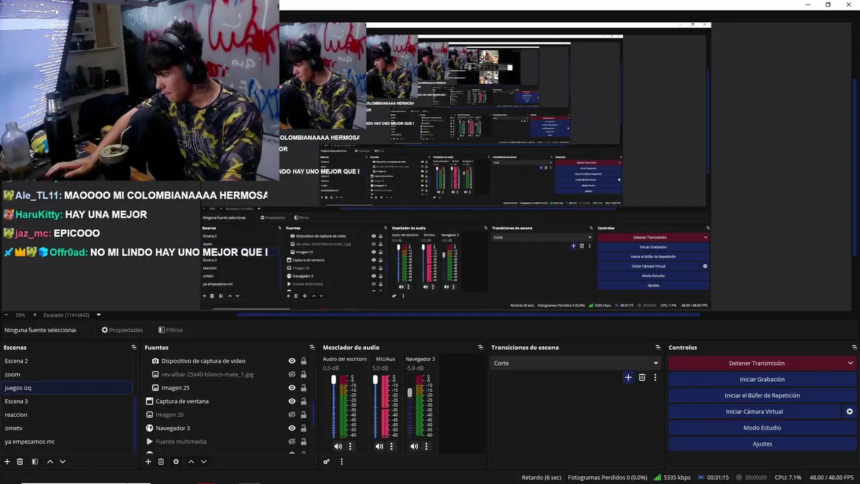Show the Imagen 20 source
Image resolution: width=860 pixels, height=484 pixels.
coord(292,415)
